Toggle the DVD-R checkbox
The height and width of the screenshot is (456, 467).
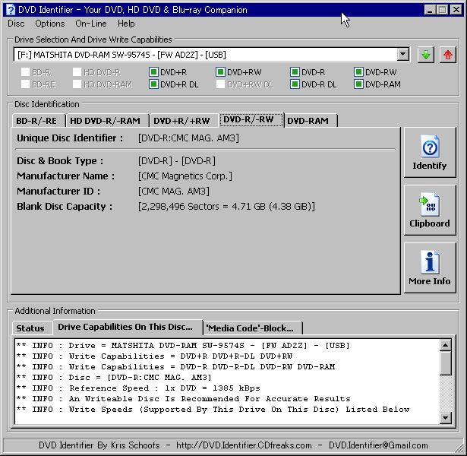[295, 72]
